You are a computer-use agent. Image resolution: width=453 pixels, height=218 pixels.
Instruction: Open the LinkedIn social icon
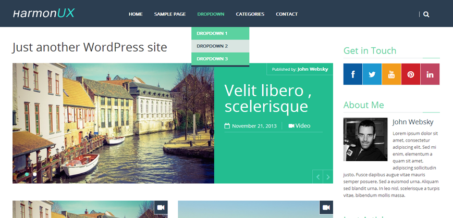[x=430, y=74]
